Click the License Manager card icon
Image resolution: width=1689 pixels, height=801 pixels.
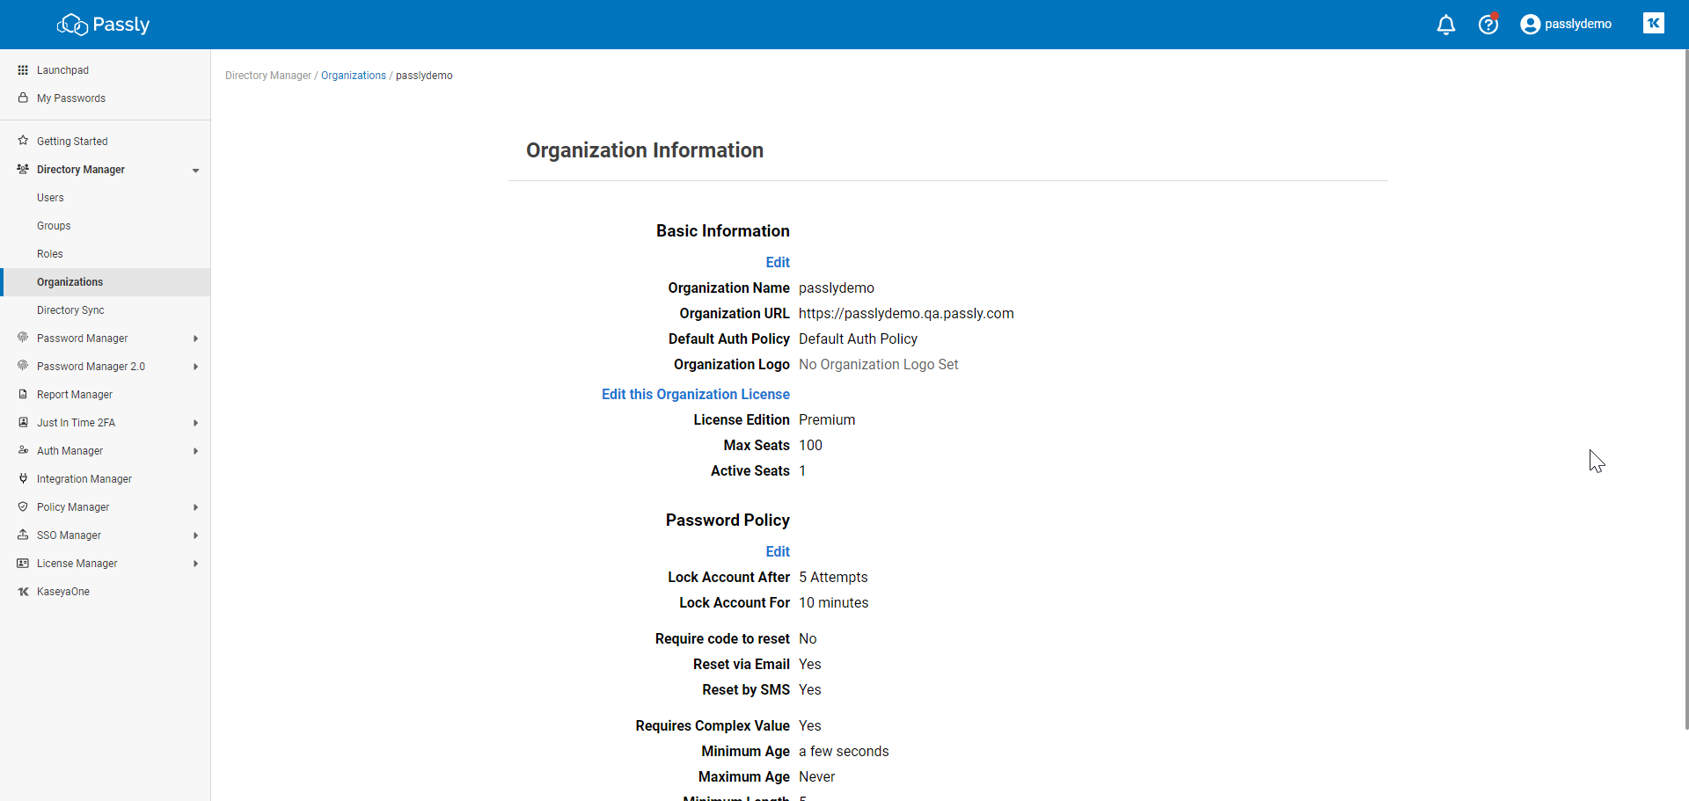coord(23,563)
